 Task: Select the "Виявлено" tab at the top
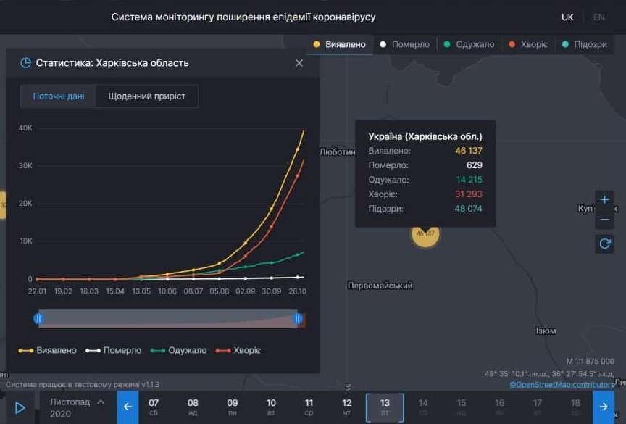coord(339,44)
